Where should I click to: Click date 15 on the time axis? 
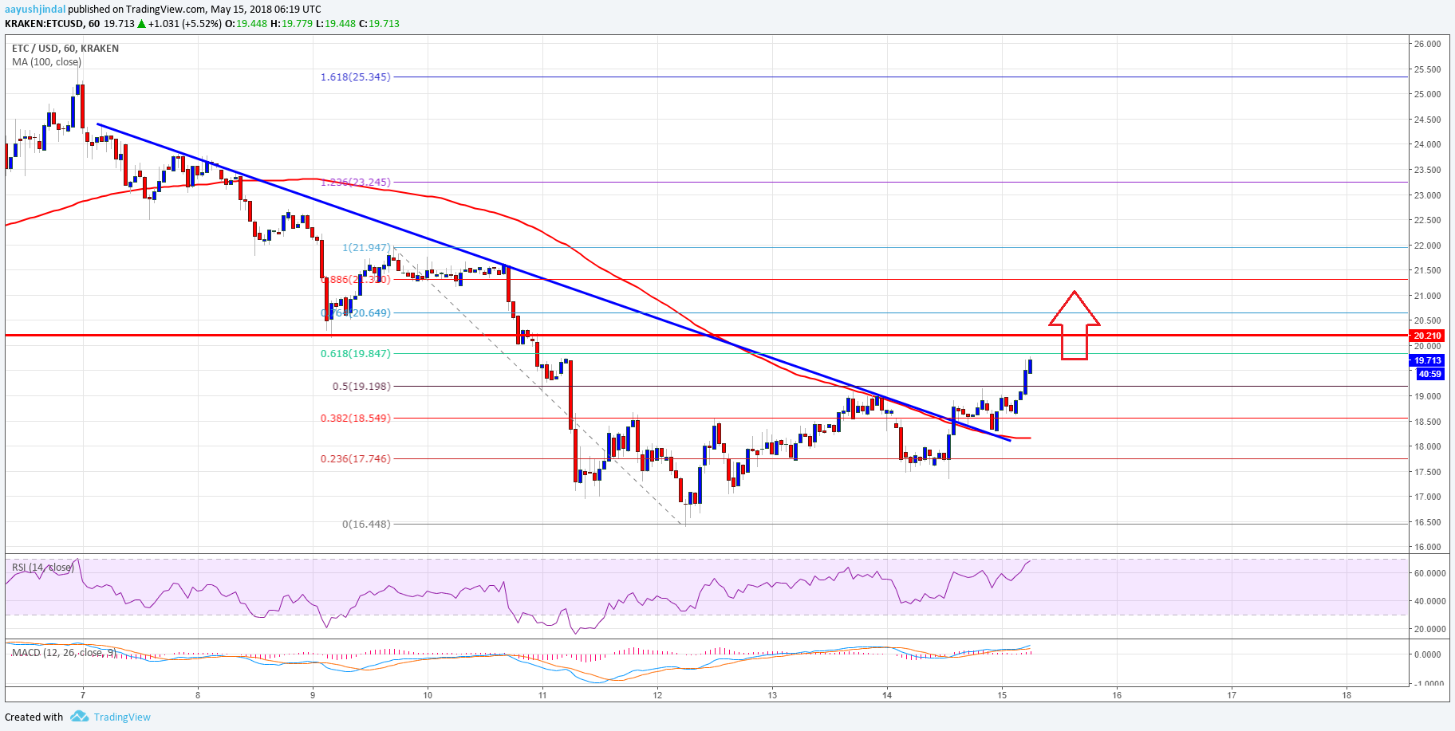click(x=1002, y=695)
